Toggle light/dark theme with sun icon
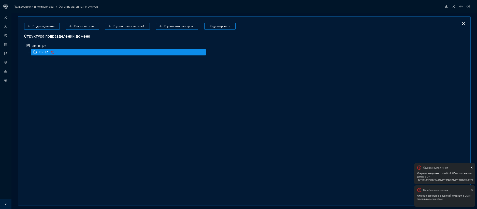The image size is (477, 209). [x=461, y=7]
